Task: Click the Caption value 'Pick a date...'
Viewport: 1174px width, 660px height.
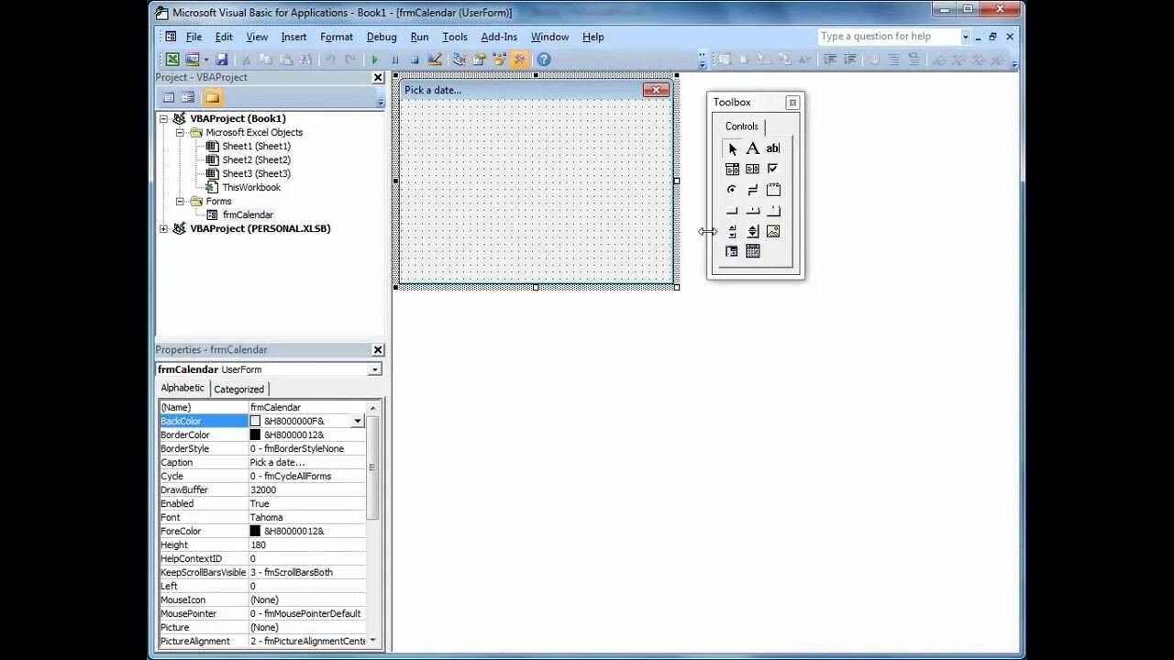Action: tap(306, 462)
